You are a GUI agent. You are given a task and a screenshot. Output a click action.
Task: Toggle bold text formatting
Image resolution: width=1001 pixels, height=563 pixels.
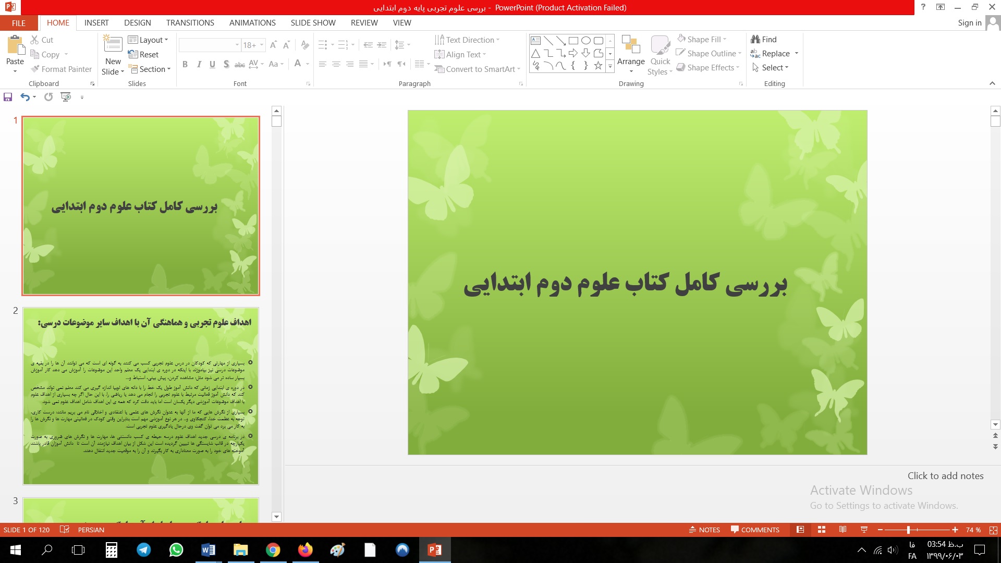(185, 64)
